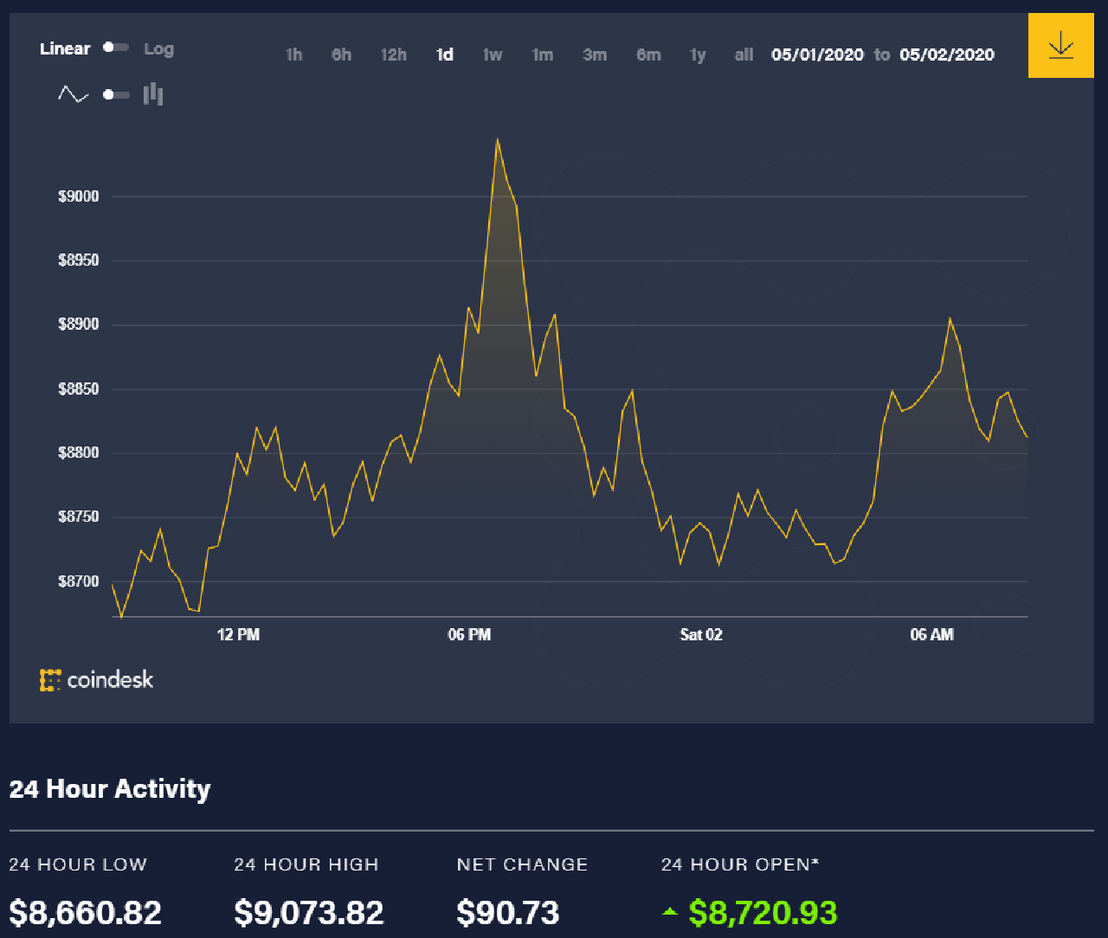Click the 24 HOUR HIGH label
This screenshot has width=1108, height=938.
click(306, 864)
